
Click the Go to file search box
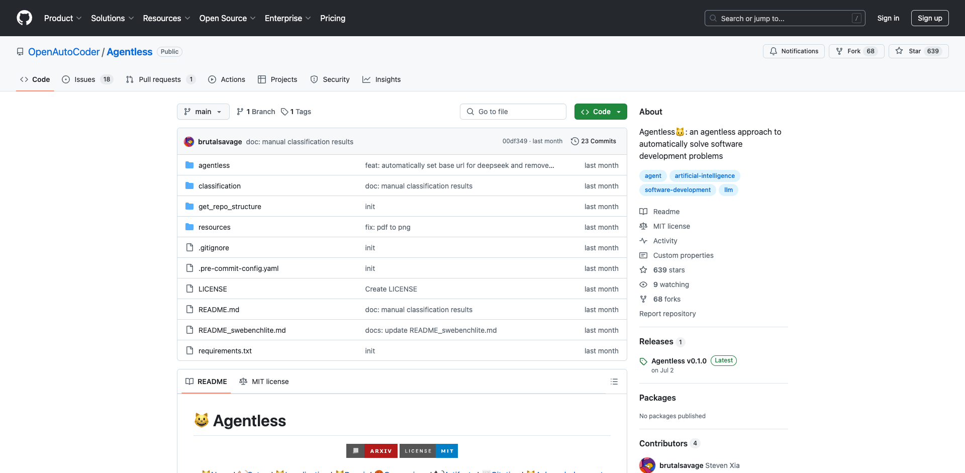513,112
